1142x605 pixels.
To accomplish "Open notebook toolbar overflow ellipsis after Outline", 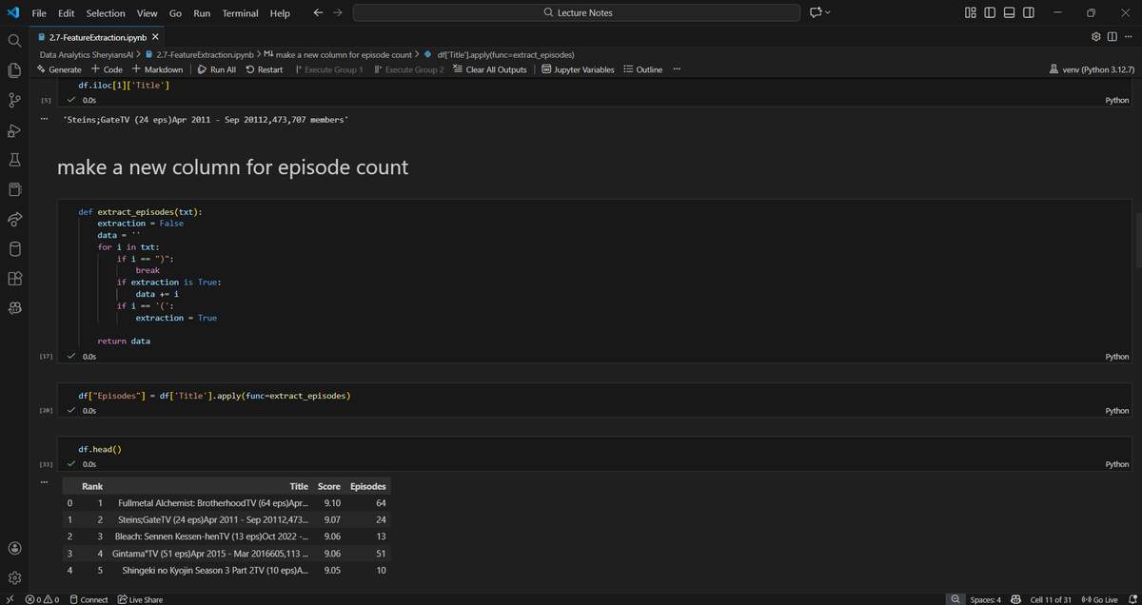I will click(677, 69).
